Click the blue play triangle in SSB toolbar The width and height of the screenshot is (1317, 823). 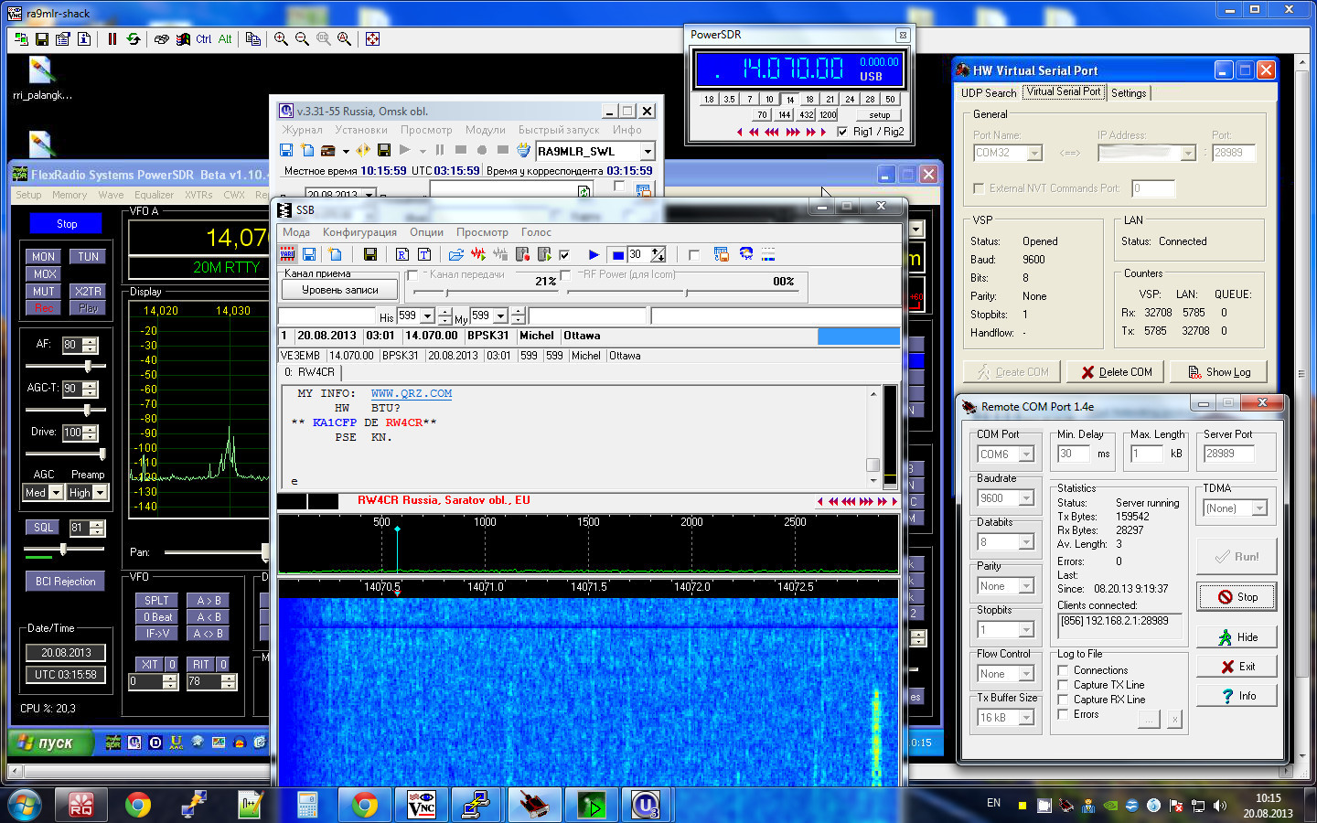(x=594, y=254)
